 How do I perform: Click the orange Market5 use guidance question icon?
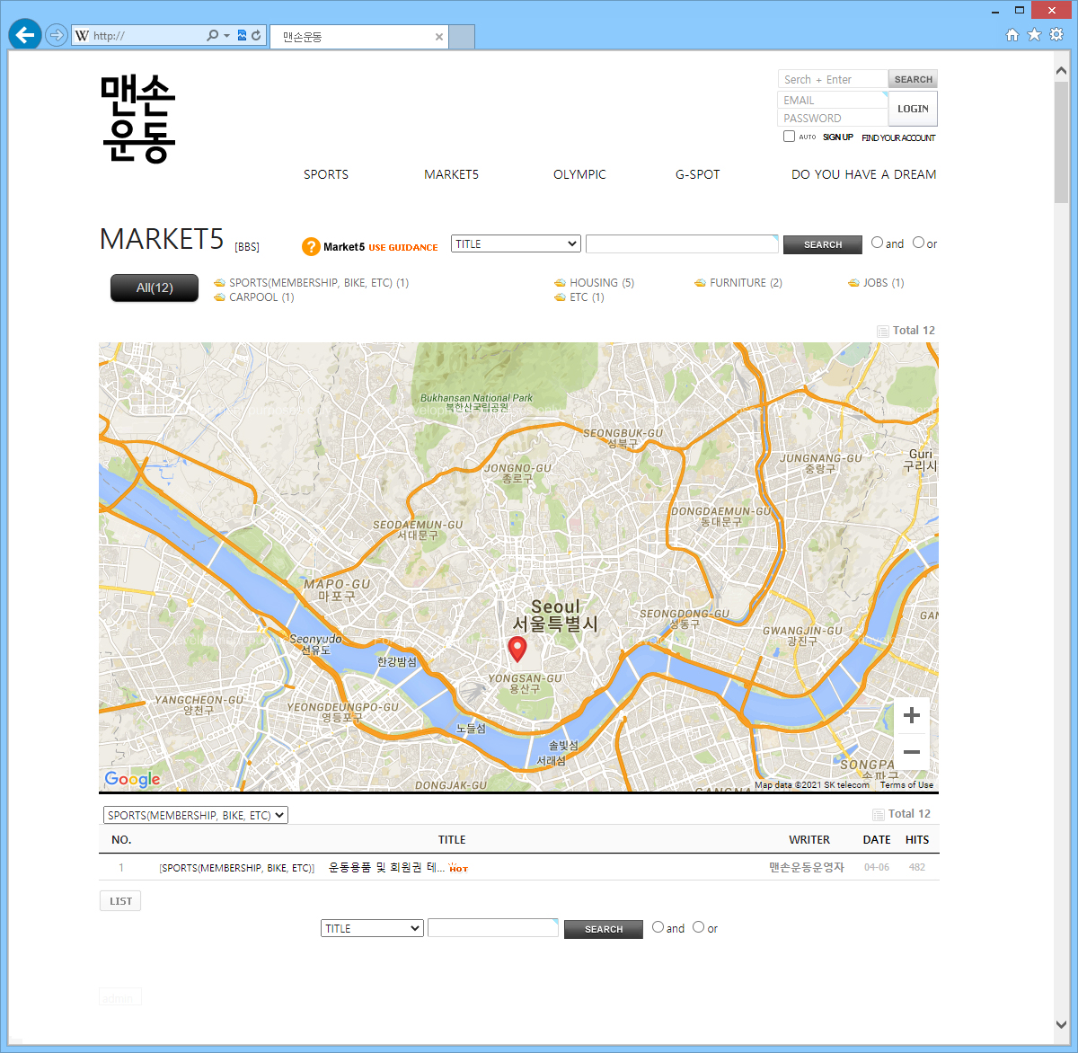click(311, 246)
